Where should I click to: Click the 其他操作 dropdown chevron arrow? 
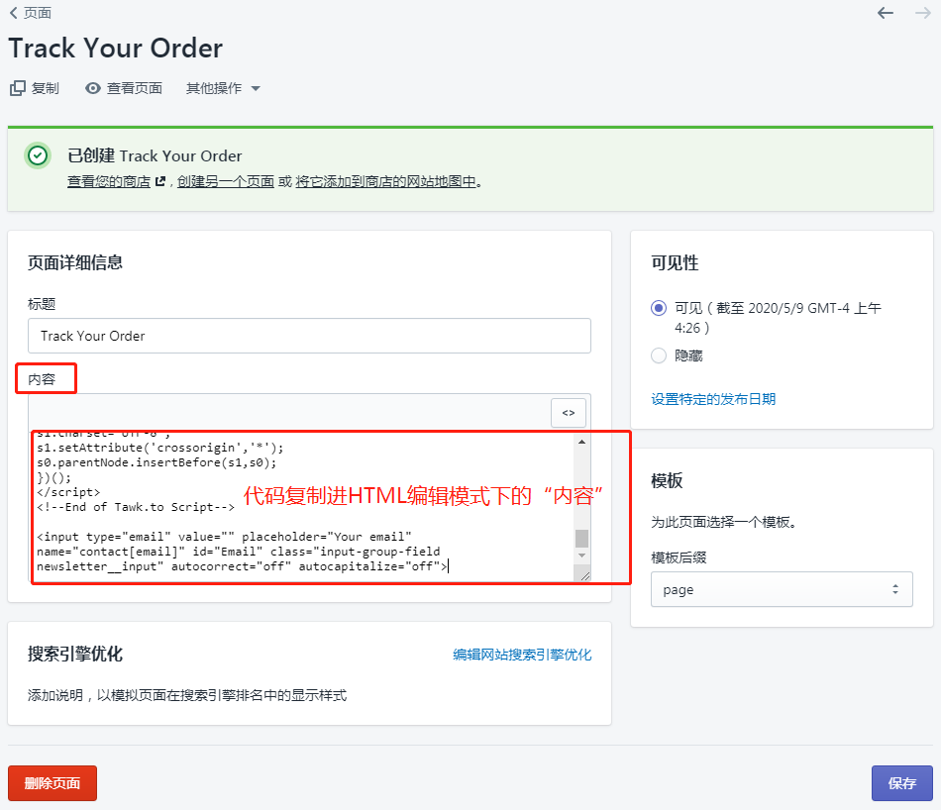pyautogui.click(x=258, y=87)
